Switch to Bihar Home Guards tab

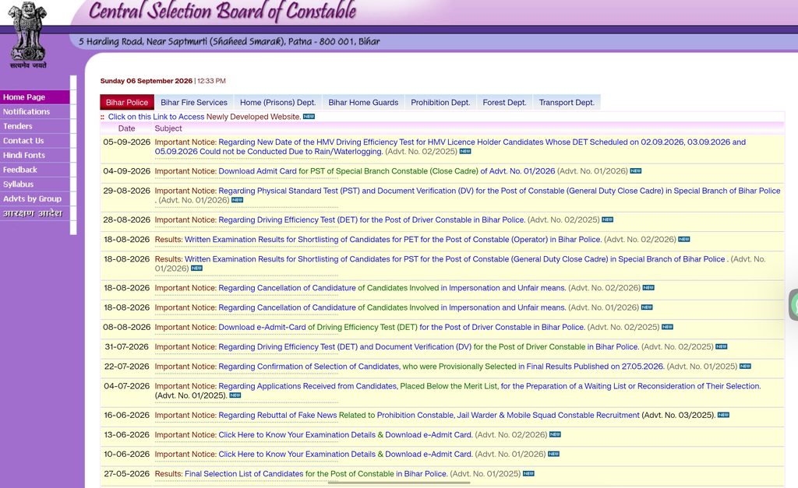(363, 102)
